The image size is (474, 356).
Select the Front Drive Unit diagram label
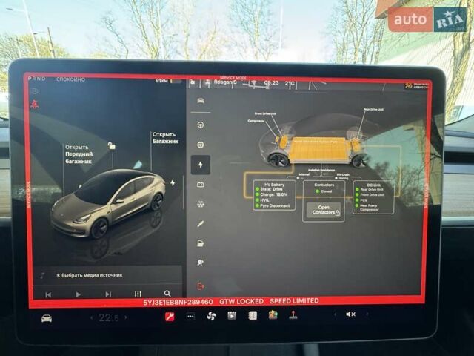pyautogui.click(x=265, y=113)
